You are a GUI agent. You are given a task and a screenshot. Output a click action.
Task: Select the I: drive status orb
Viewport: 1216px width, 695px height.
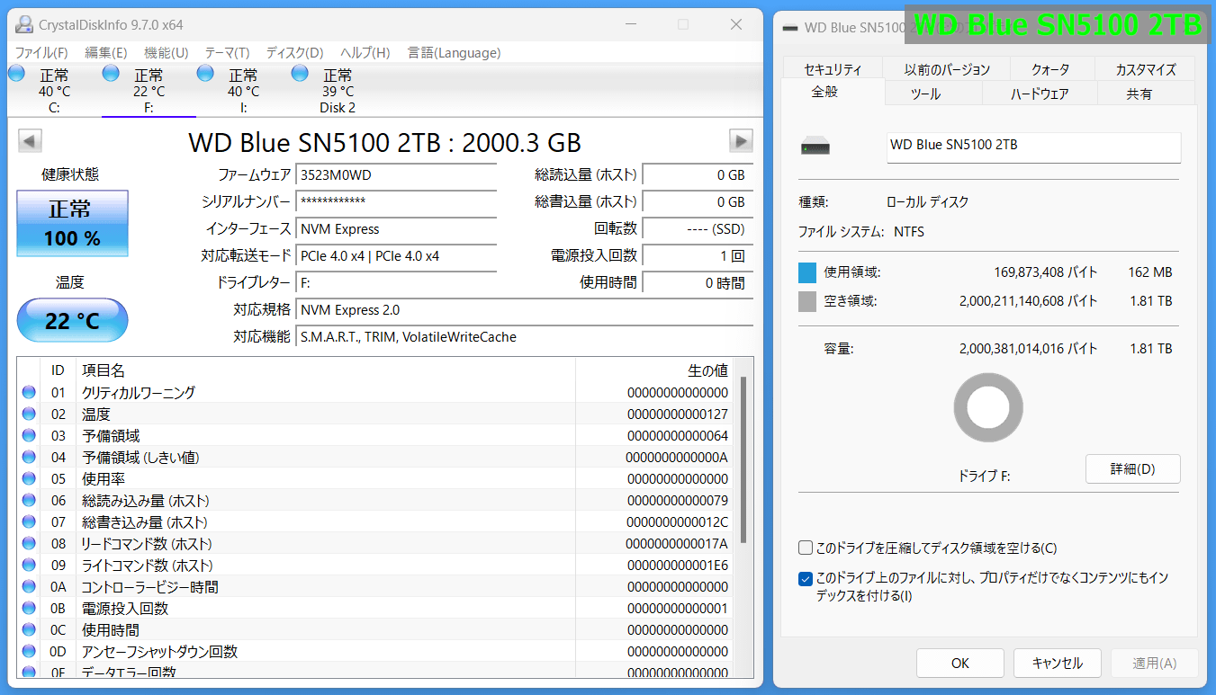205,73
